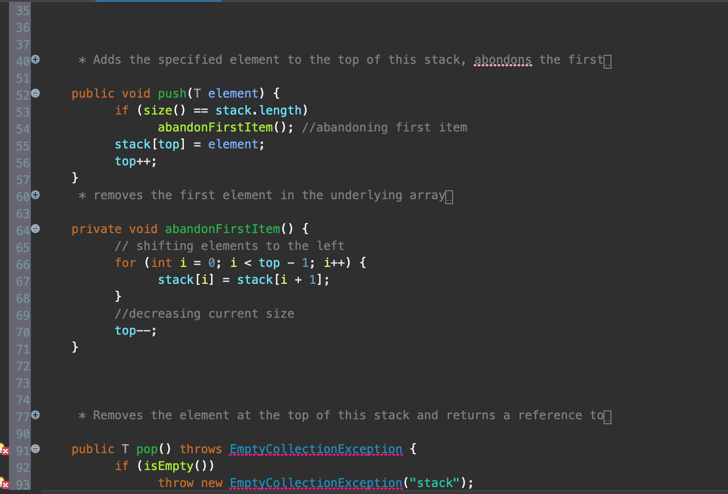Click the minus fold icon beside the pop method
Image resolution: width=728 pixels, height=494 pixels.
[35, 448]
